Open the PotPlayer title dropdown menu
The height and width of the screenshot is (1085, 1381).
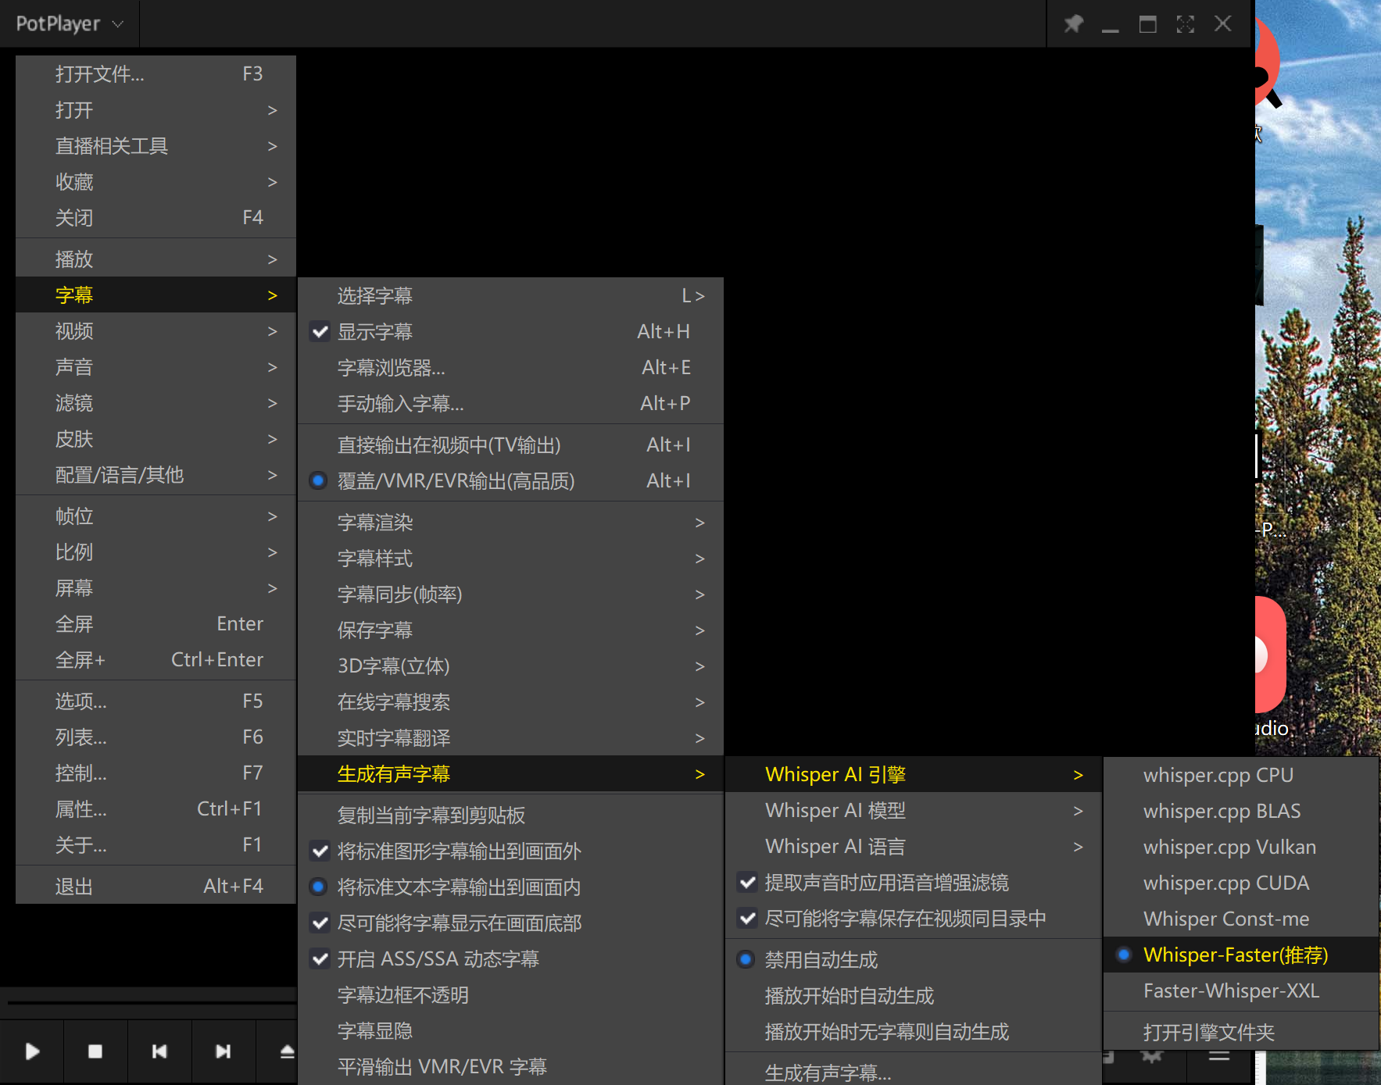point(70,24)
